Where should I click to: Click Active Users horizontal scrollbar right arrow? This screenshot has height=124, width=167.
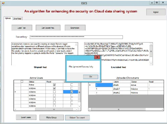[76, 109]
